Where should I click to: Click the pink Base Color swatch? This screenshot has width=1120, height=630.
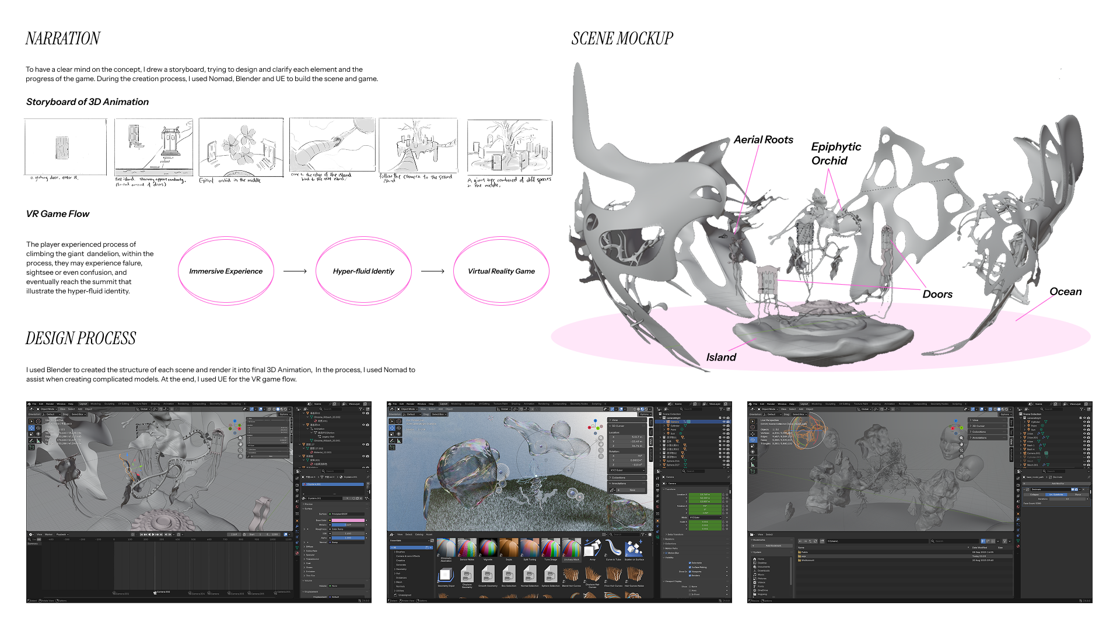[x=348, y=520]
